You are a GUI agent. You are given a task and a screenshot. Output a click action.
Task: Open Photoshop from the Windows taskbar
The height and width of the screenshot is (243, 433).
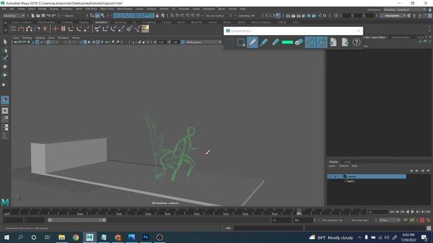click(145, 237)
